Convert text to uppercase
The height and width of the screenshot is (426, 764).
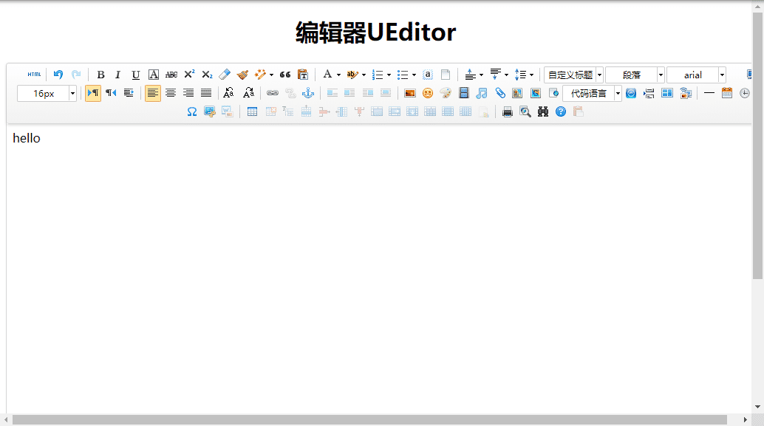pos(228,93)
